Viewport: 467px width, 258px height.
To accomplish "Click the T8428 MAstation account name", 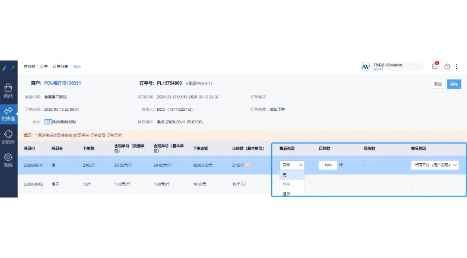I will [x=387, y=65].
